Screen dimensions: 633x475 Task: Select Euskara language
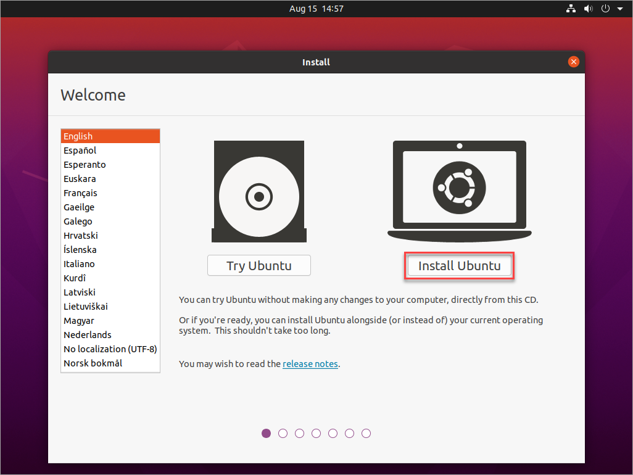pos(110,179)
